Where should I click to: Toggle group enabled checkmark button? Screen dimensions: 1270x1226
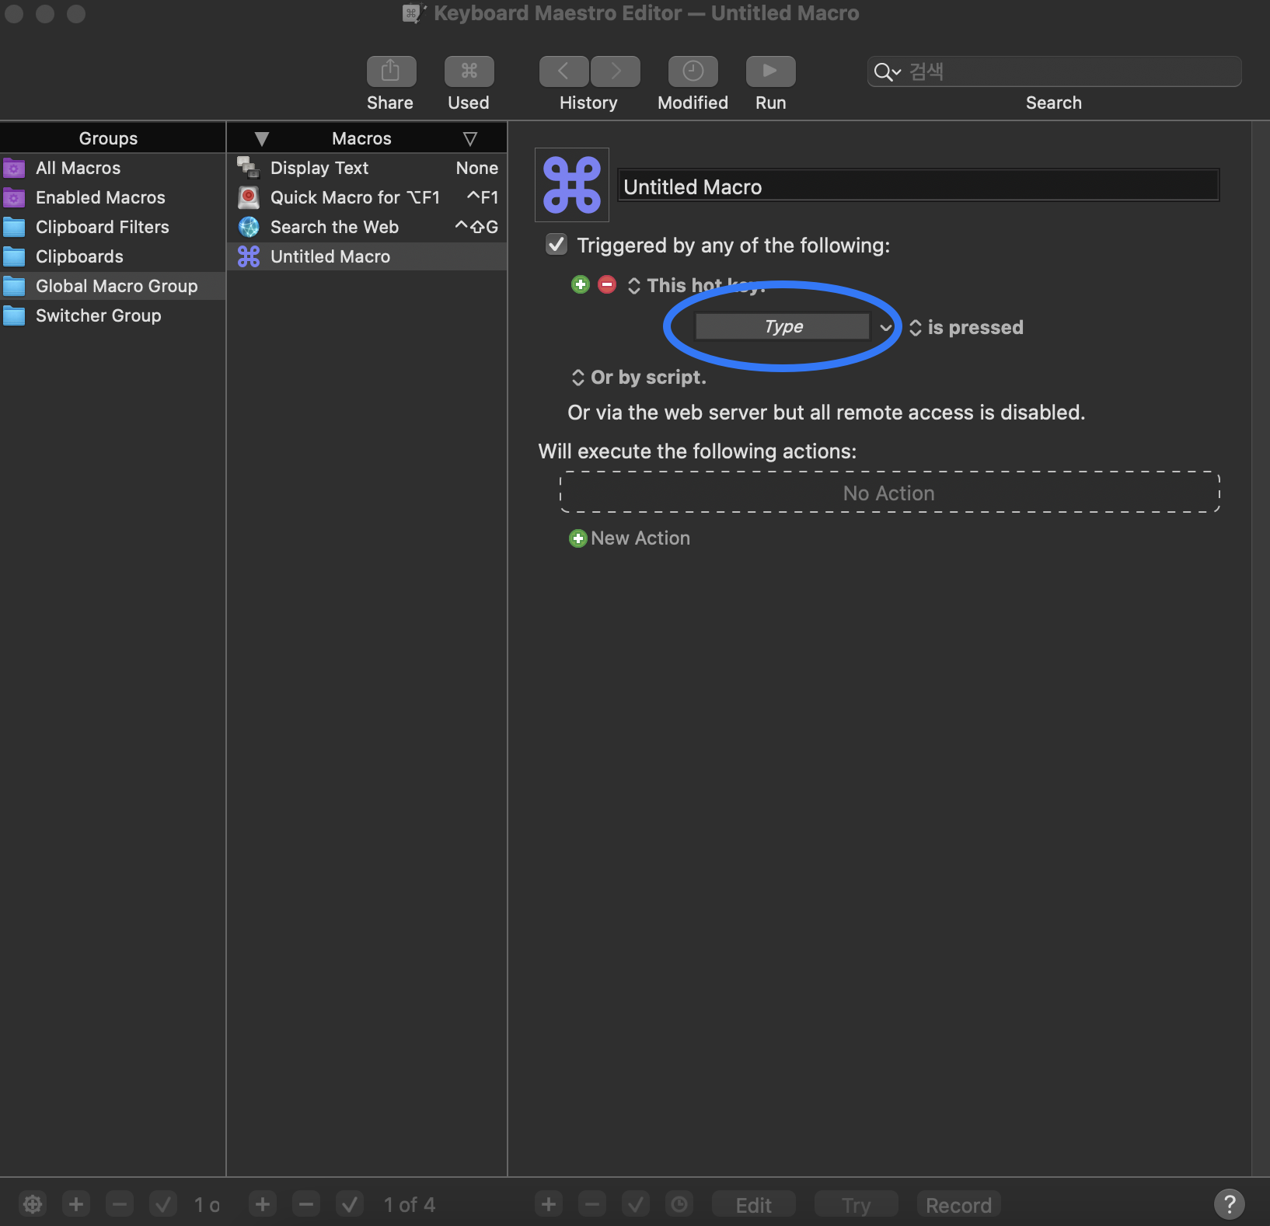163,1204
